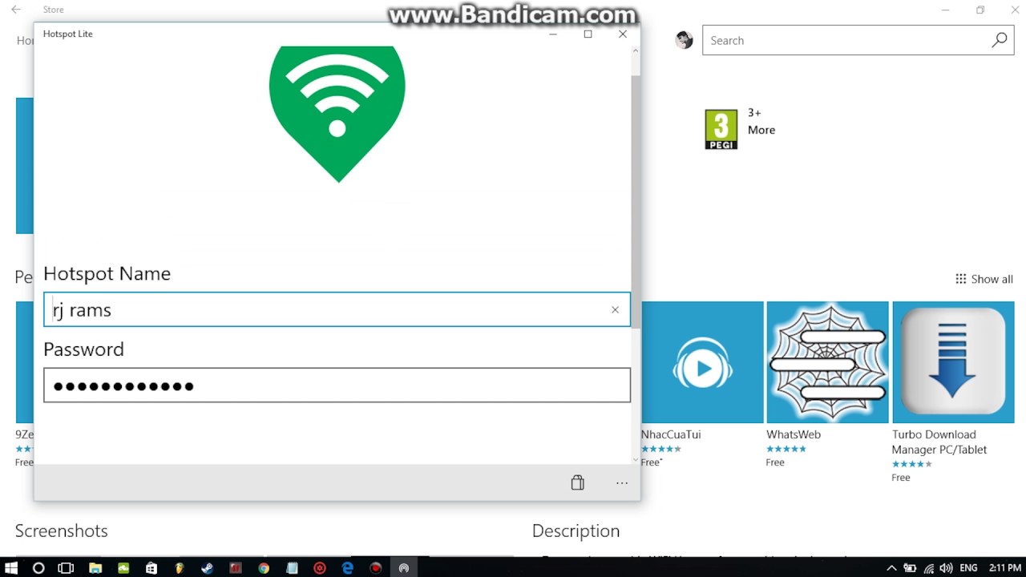Click the Turbo Download Manager PC/Tablet title

pyautogui.click(x=939, y=442)
